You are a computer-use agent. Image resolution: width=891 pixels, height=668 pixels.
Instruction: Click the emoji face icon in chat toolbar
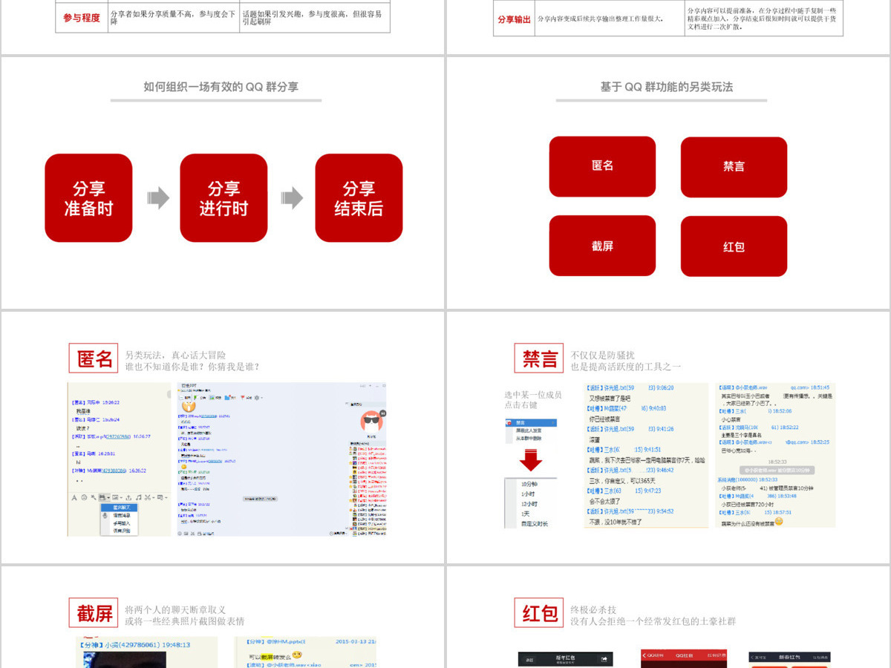click(84, 497)
